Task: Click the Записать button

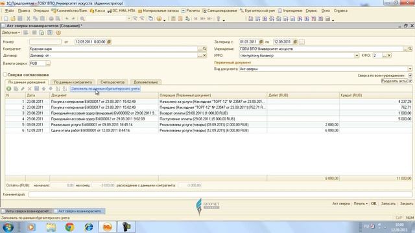Action: (x=388, y=203)
